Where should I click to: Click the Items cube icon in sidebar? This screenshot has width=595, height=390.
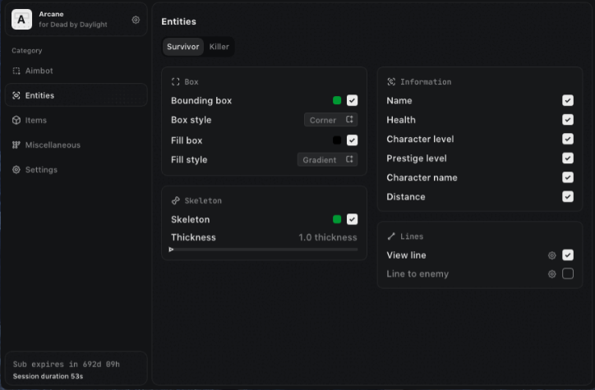[x=16, y=121]
